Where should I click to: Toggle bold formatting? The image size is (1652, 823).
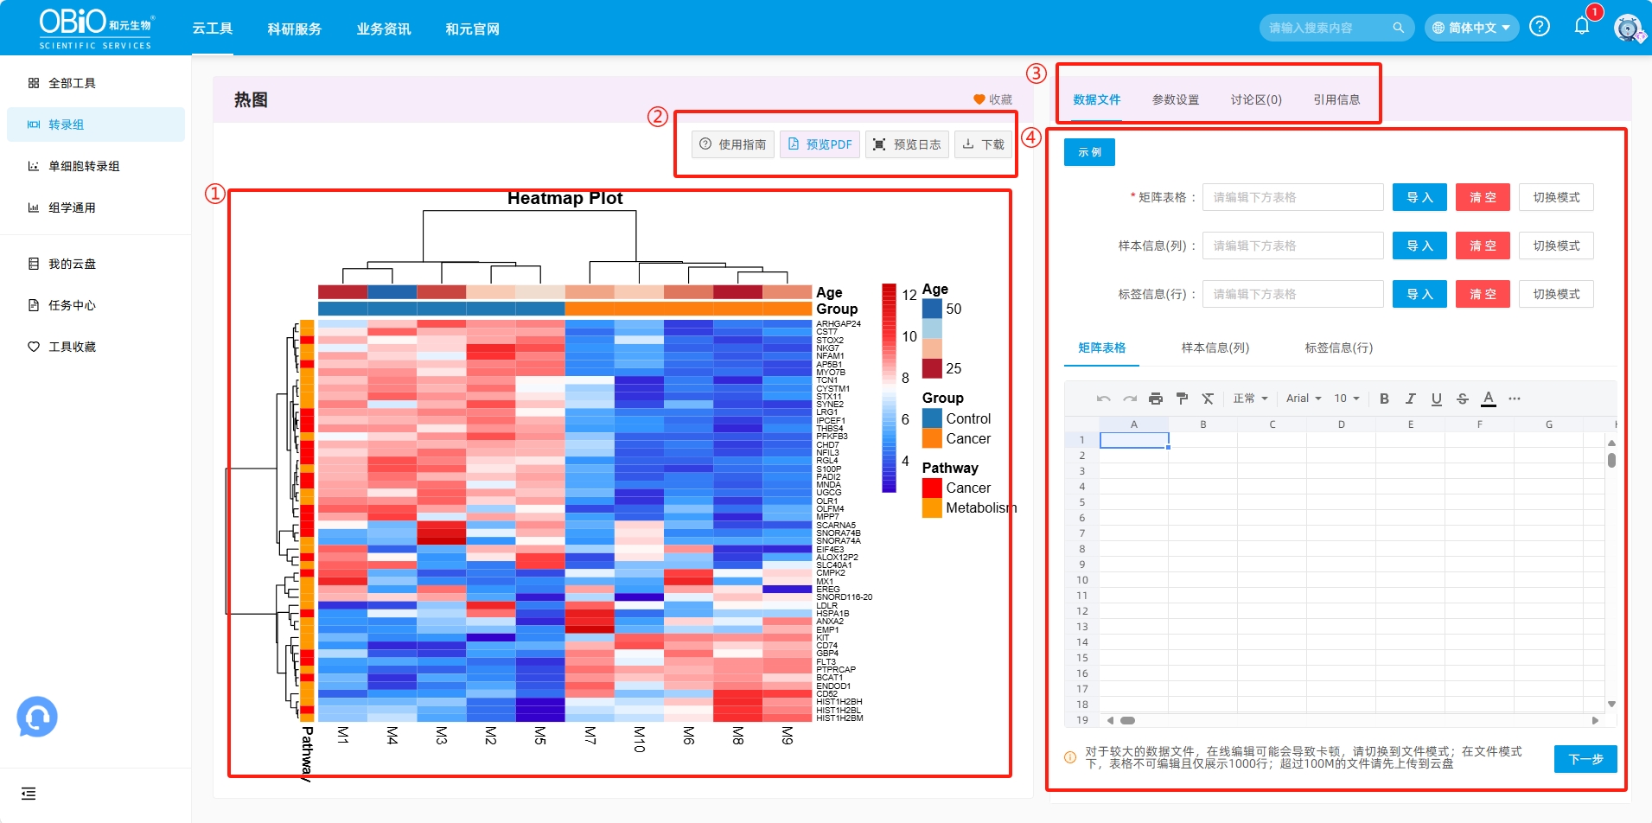[1384, 399]
